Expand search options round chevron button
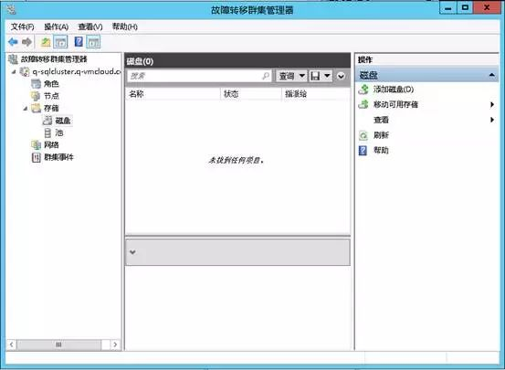Image resolution: width=505 pixels, height=370 pixels. pos(341,77)
